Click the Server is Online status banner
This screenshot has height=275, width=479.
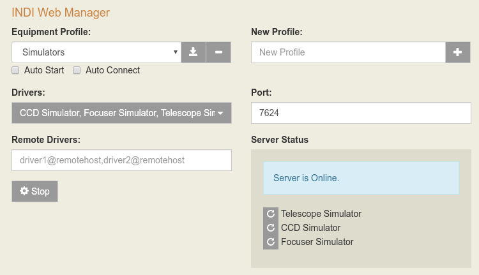[x=361, y=178]
